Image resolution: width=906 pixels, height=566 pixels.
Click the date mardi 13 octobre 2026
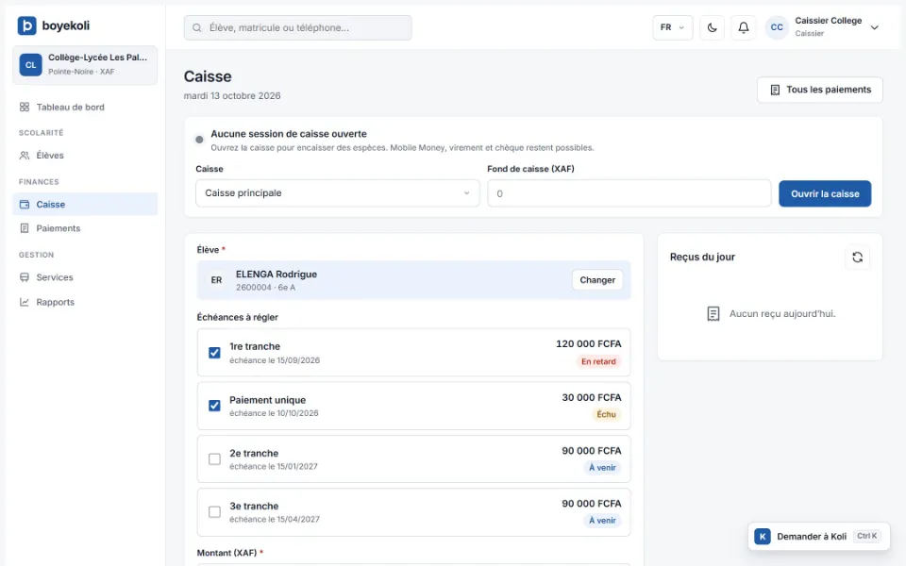coord(232,96)
